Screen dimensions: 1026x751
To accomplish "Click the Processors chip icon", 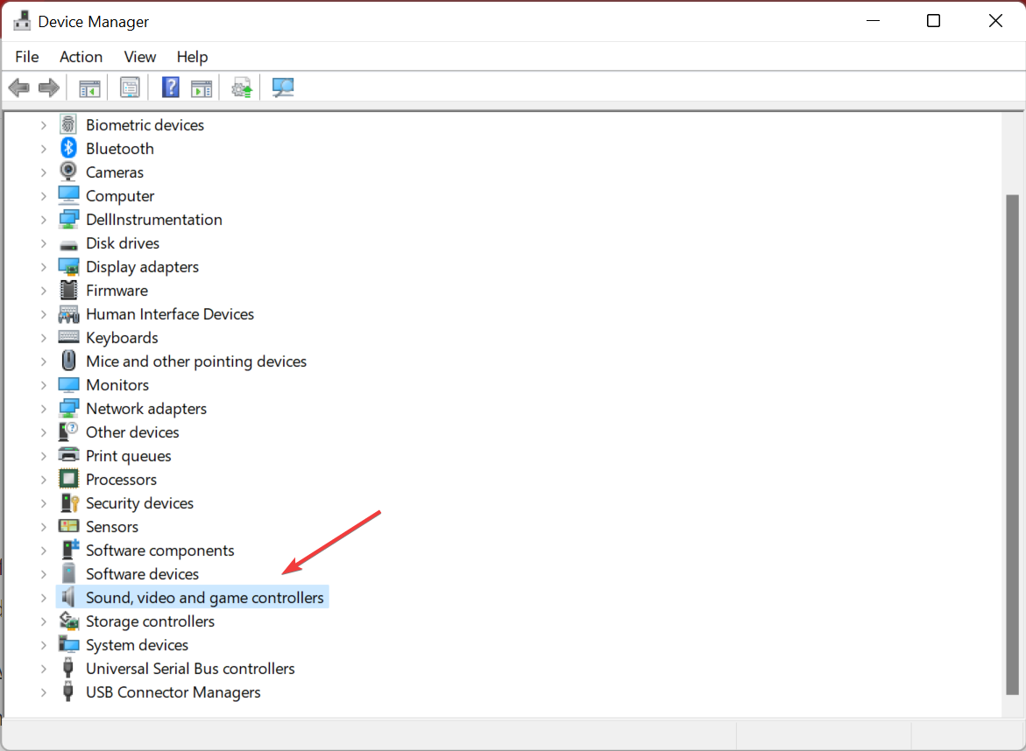I will pyautogui.click(x=68, y=479).
